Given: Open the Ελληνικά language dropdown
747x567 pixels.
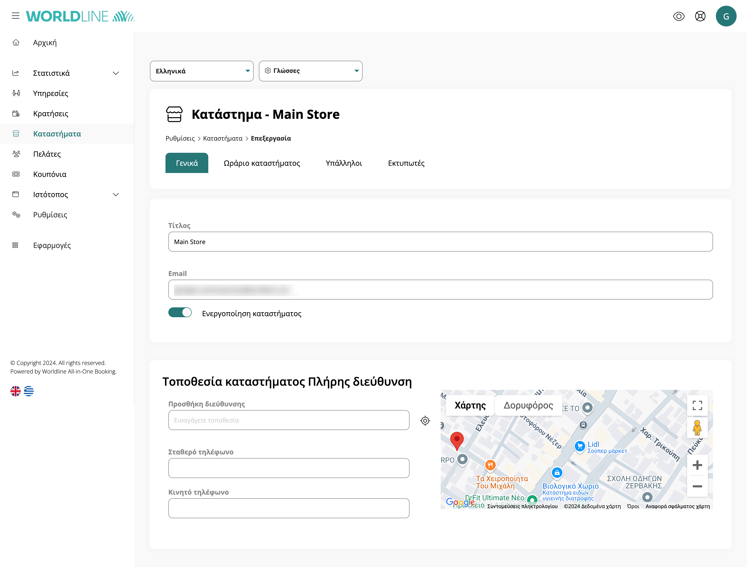Looking at the screenshot, I should point(202,71).
